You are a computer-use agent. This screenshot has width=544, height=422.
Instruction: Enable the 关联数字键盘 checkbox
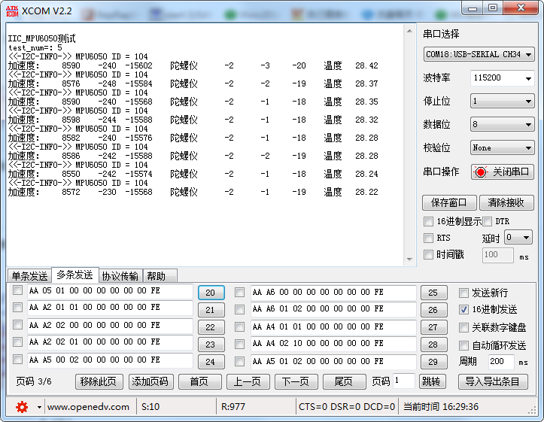coord(463,328)
